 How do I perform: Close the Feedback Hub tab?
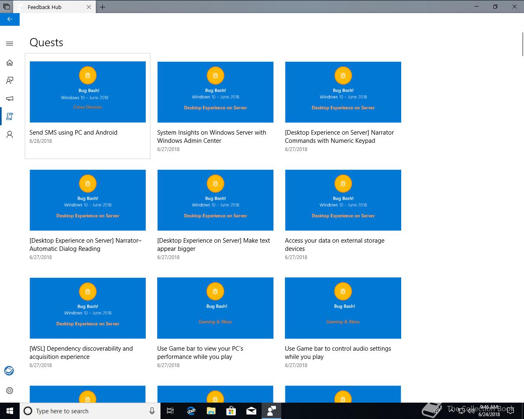click(89, 7)
